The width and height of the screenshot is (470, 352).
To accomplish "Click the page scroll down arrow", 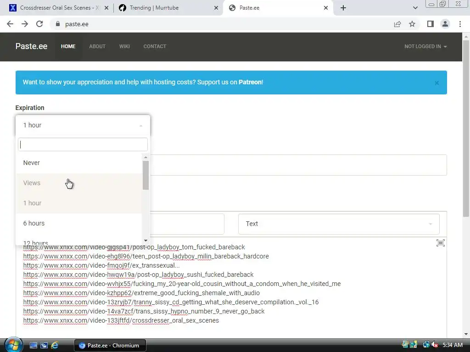I will click(x=466, y=334).
